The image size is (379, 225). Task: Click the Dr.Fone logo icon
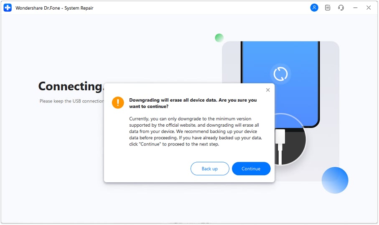tap(8, 8)
